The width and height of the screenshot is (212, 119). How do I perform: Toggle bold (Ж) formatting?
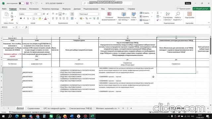[x=21, y=19]
